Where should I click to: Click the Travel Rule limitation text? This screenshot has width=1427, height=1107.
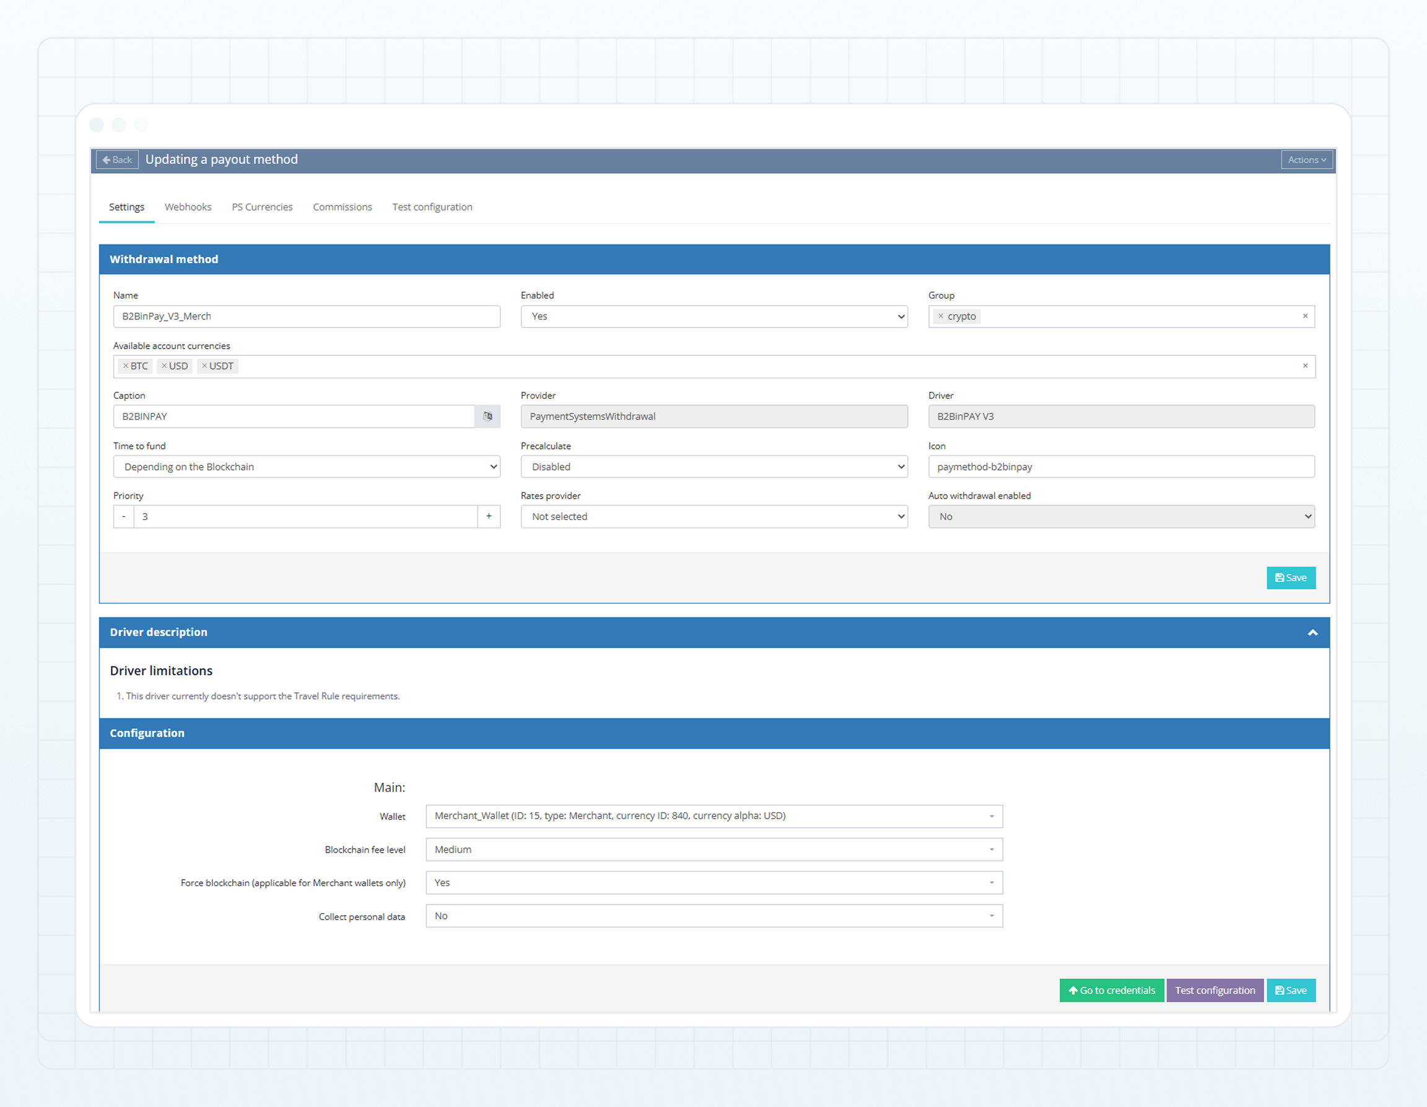click(263, 696)
